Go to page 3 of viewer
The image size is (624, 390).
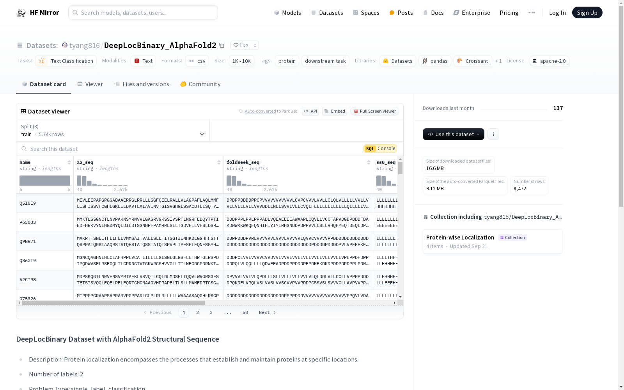tap(211, 312)
